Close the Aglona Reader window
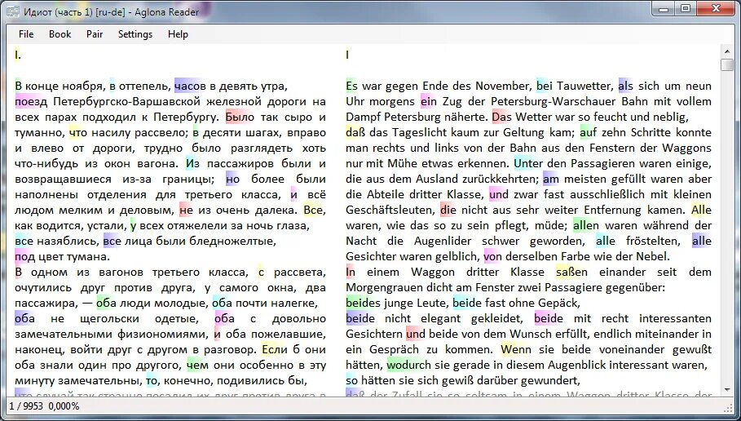The image size is (741, 421). pyautogui.click(x=716, y=8)
